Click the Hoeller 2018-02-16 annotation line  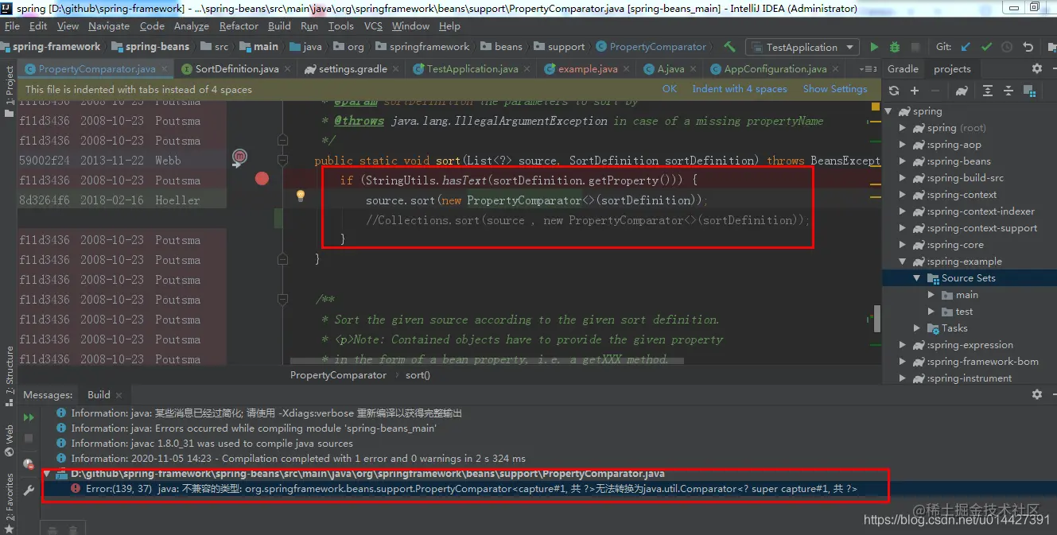point(122,200)
